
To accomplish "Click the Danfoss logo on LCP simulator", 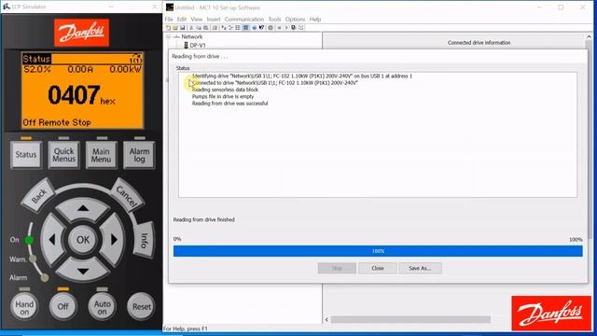I will [x=81, y=33].
